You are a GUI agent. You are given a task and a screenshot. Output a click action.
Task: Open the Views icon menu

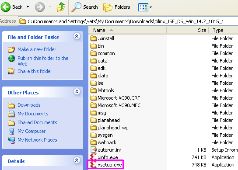(143, 7)
